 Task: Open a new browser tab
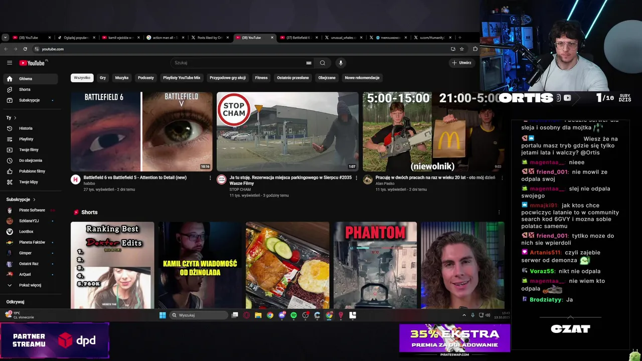coord(459,38)
